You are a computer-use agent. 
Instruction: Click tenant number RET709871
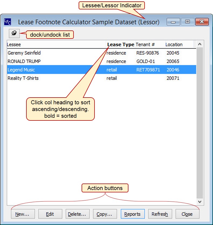pos(148,70)
